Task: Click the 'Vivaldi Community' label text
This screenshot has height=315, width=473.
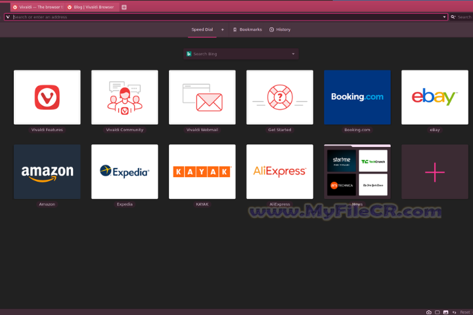Action: point(125,130)
